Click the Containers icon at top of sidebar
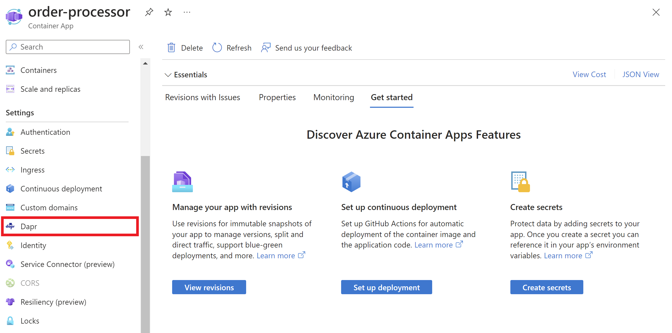The image size is (672, 333). point(10,70)
